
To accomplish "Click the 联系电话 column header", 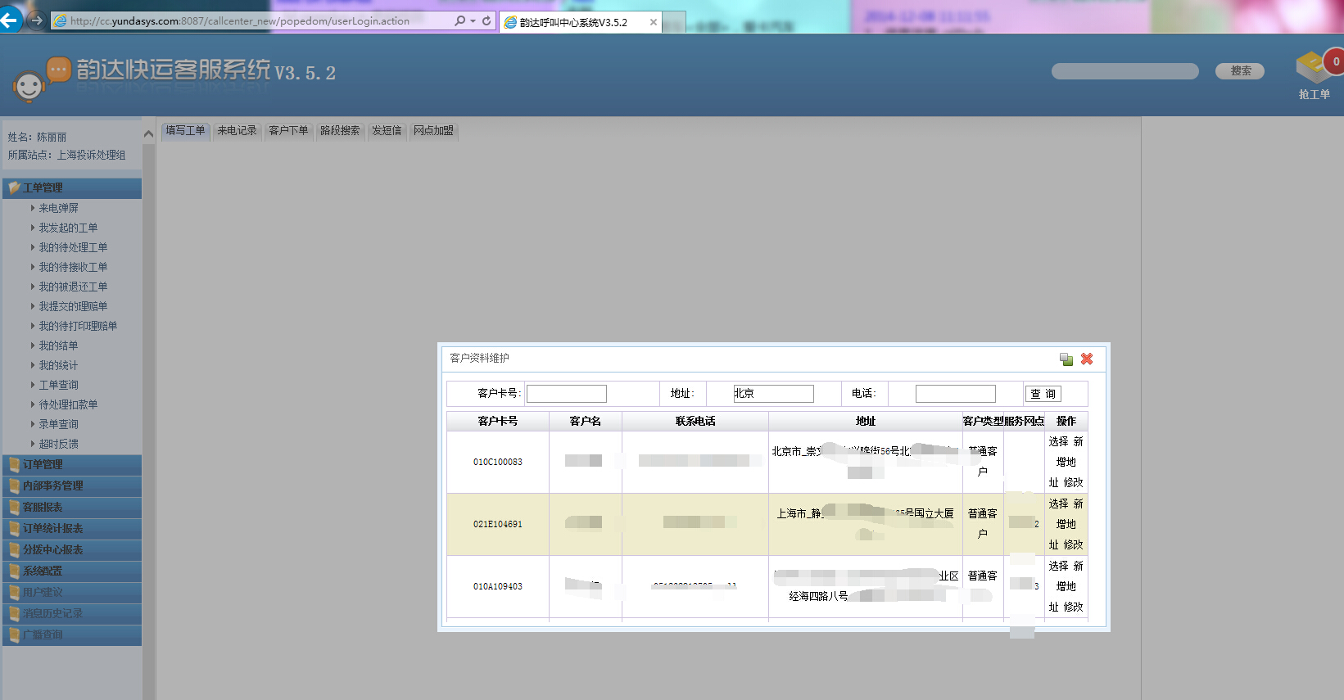I will tap(695, 421).
